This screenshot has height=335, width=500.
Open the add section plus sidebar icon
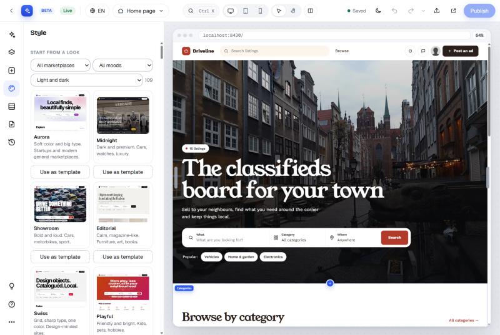pos(12,70)
